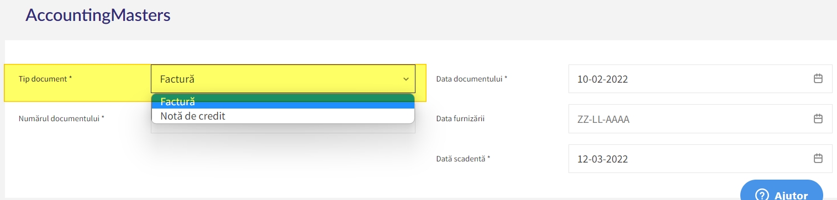The height and width of the screenshot is (200, 837).
Task: Open calendar picker for Data documentului
Action: pos(818,79)
